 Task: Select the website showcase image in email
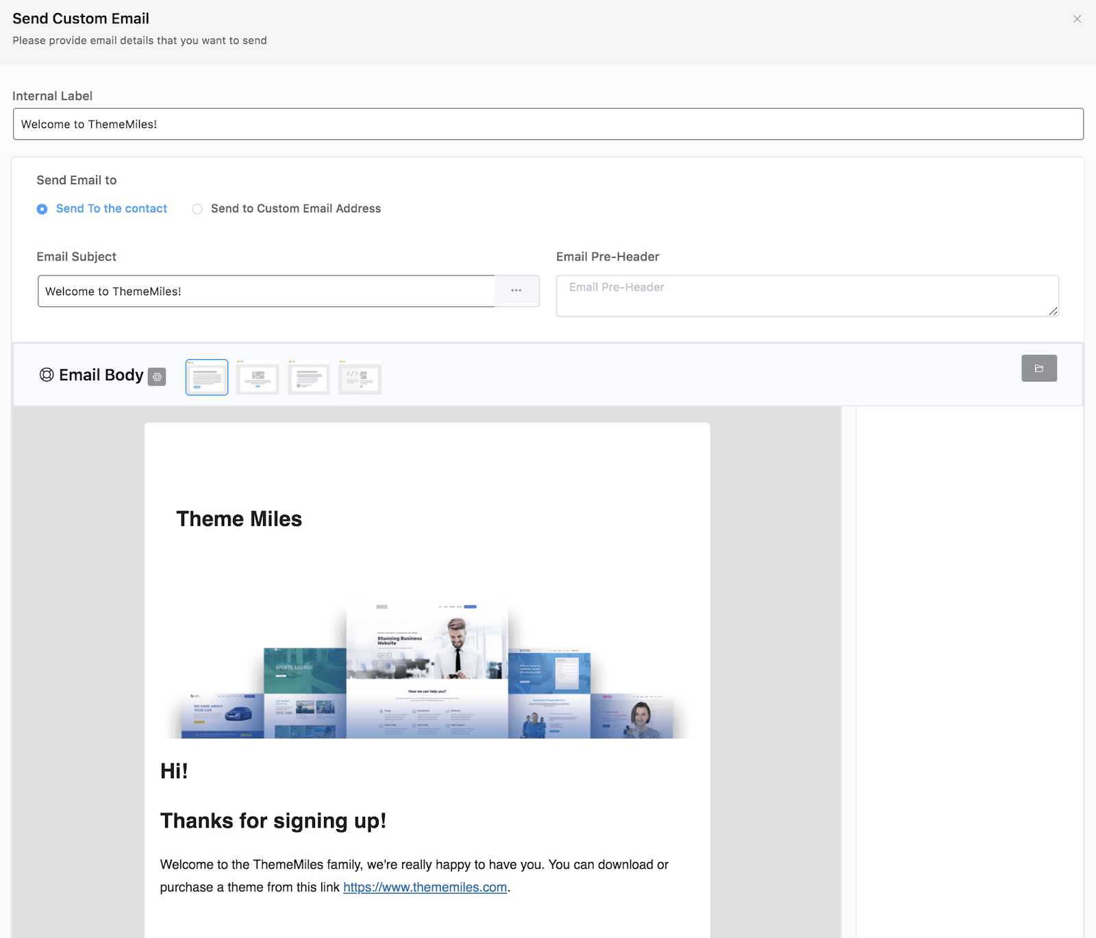tap(427, 670)
